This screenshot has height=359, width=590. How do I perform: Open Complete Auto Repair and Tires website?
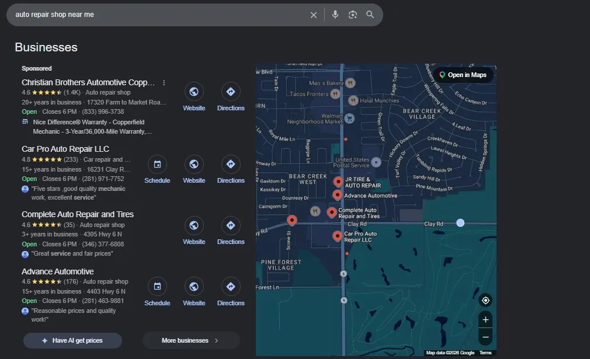[x=194, y=225]
